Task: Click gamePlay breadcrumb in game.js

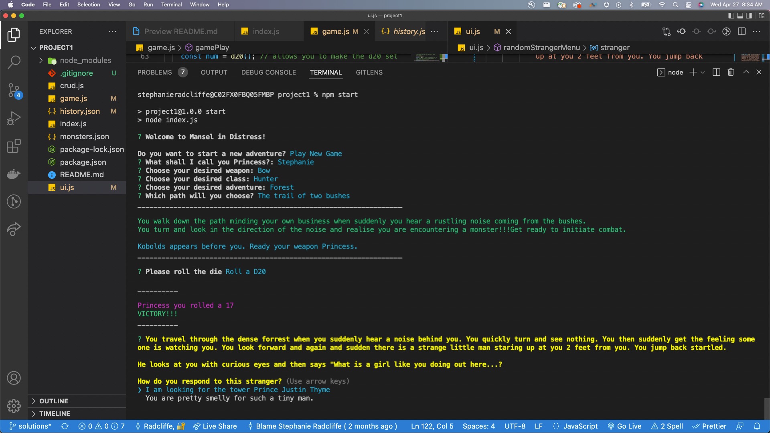Action: point(207,47)
